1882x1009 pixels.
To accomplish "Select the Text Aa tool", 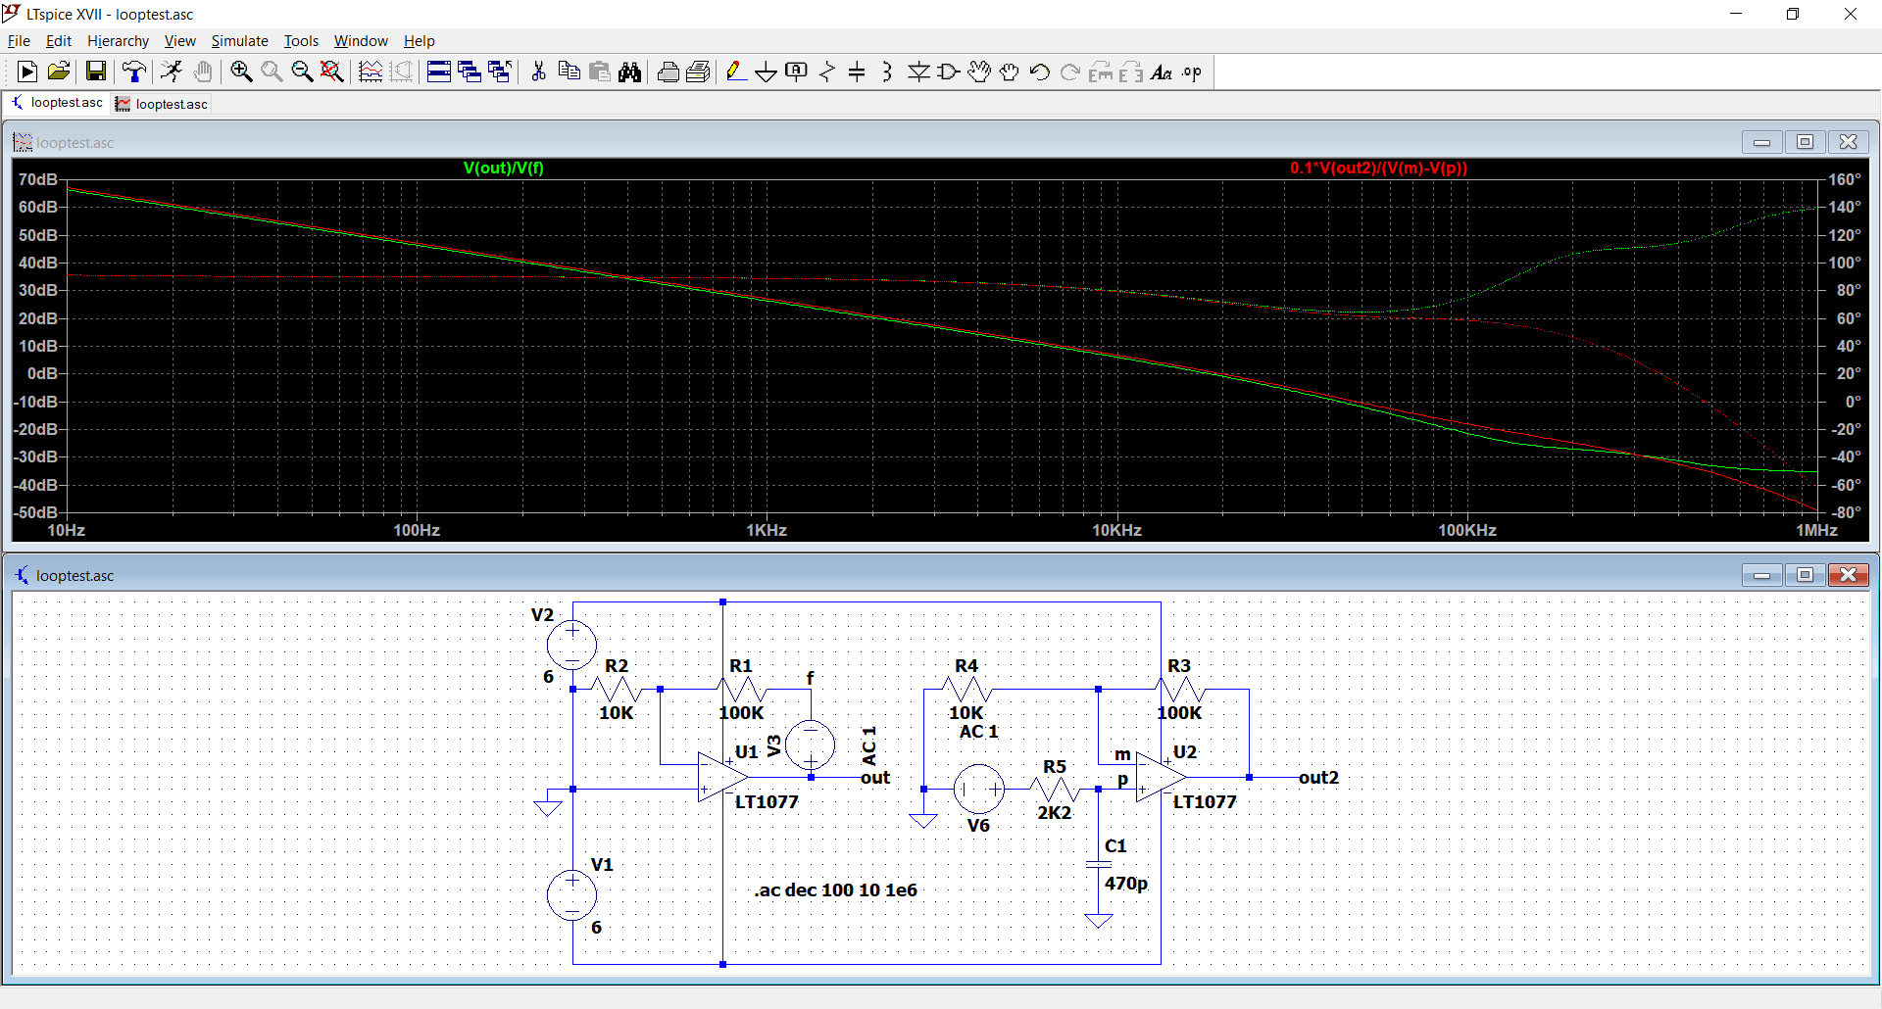I will pyautogui.click(x=1162, y=72).
